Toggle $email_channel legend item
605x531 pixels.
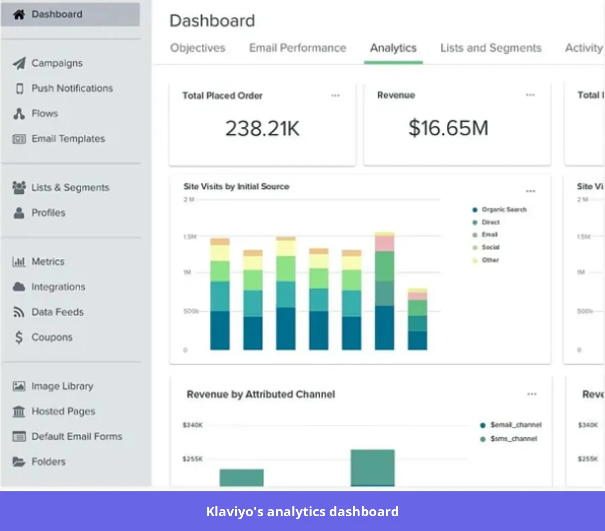(x=511, y=425)
